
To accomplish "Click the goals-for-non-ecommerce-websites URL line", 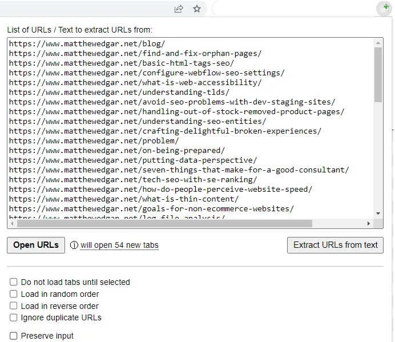I will pos(151,208).
